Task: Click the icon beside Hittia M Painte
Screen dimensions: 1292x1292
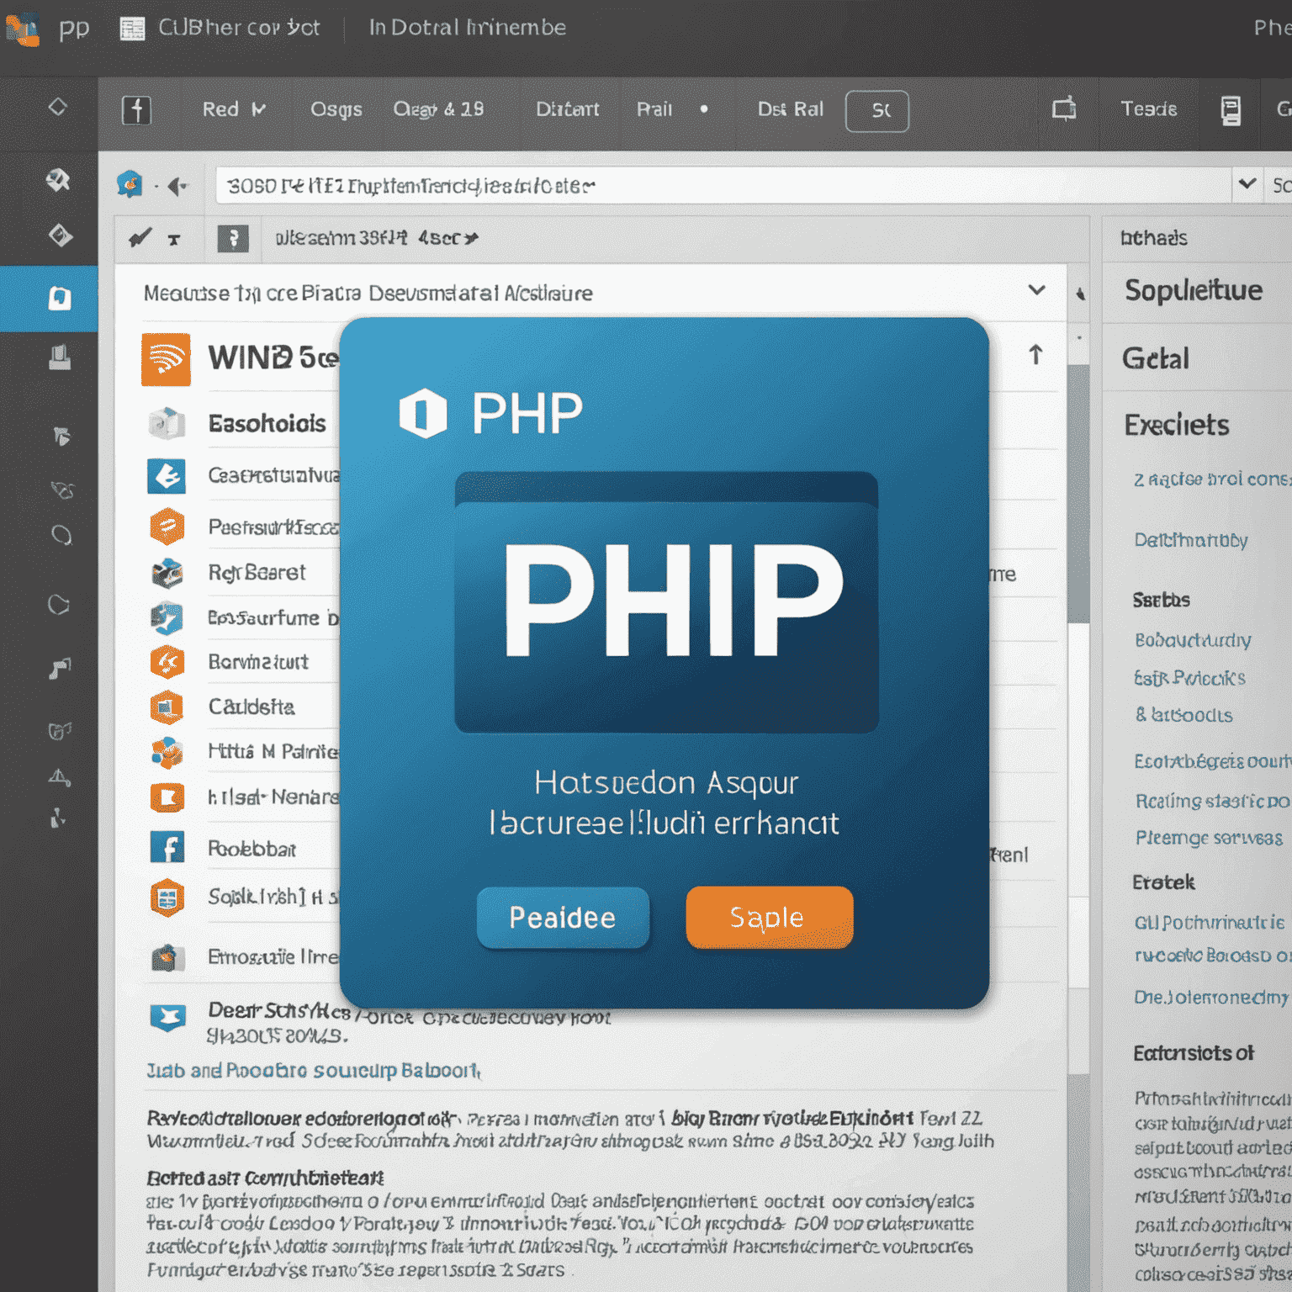Action: [x=167, y=752]
